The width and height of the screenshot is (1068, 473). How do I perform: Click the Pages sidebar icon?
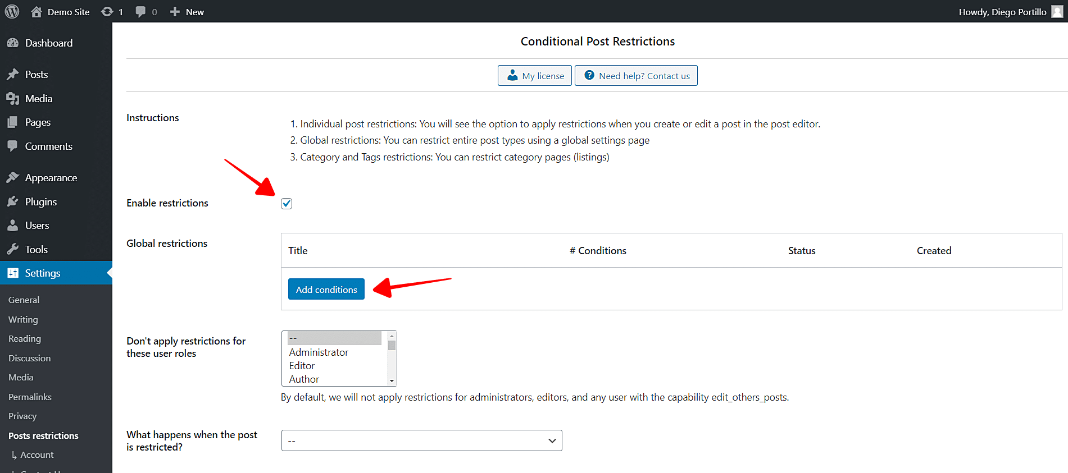pyautogui.click(x=12, y=122)
